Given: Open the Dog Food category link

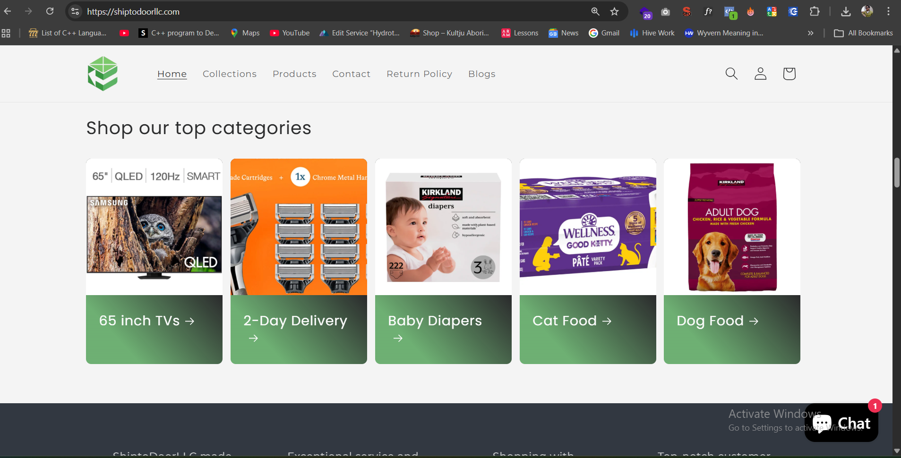Looking at the screenshot, I should tap(718, 321).
